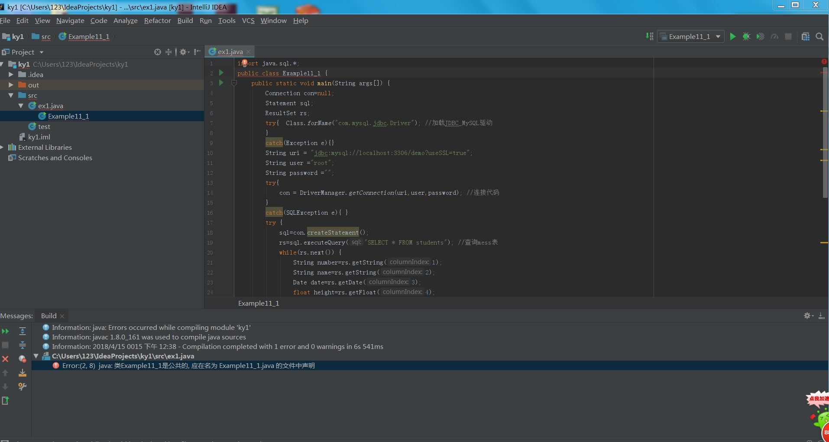The image size is (829, 442).
Task: Click the Build project binary arrow icon
Action: pos(649,37)
